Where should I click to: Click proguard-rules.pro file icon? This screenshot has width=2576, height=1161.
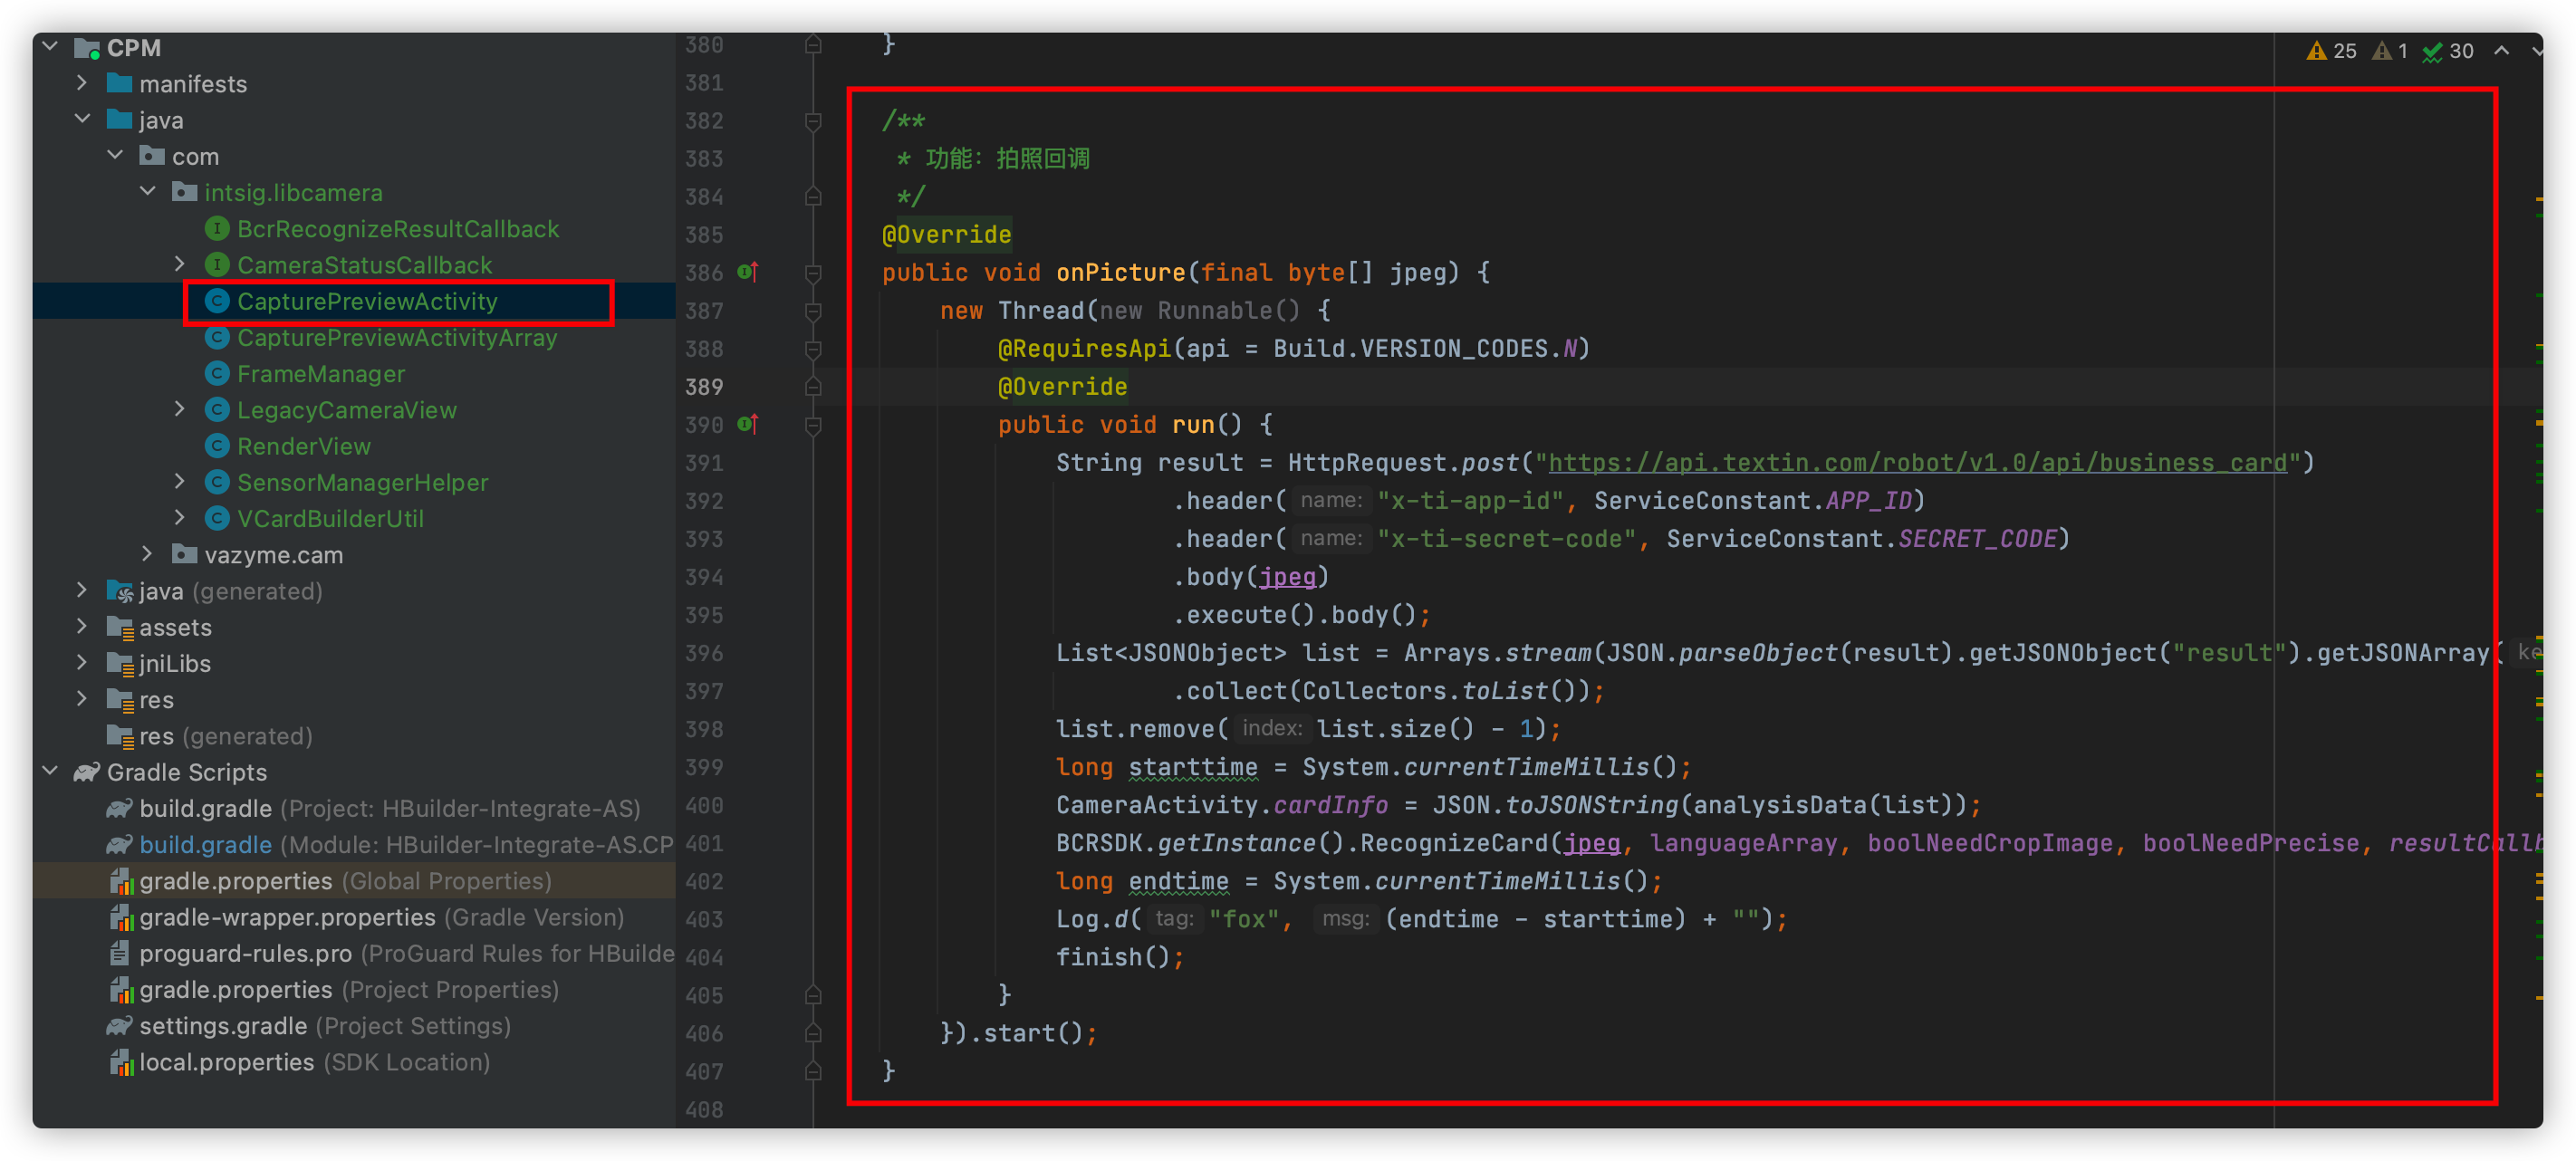pos(120,953)
